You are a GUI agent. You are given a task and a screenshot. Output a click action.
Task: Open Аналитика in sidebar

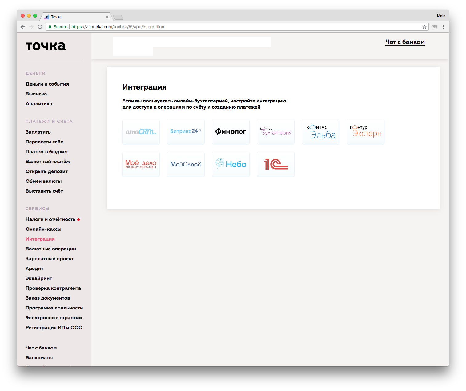[39, 104]
